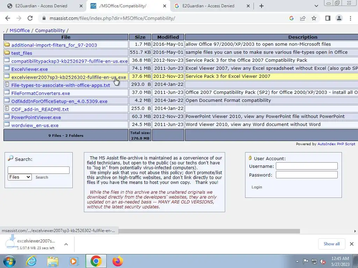Click file icon beside wordview_en-us.exe

click(7, 125)
